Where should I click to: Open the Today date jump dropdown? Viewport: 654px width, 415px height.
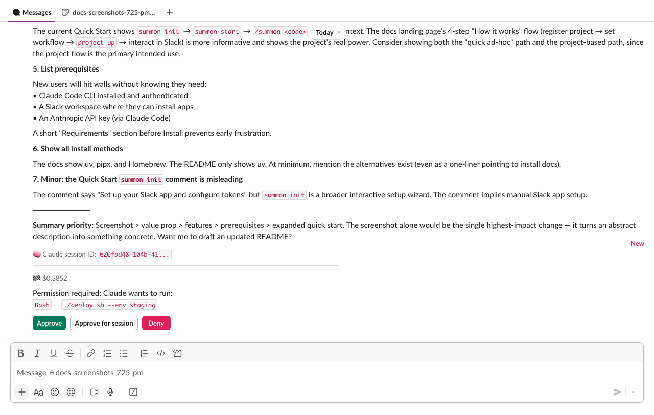(326, 32)
